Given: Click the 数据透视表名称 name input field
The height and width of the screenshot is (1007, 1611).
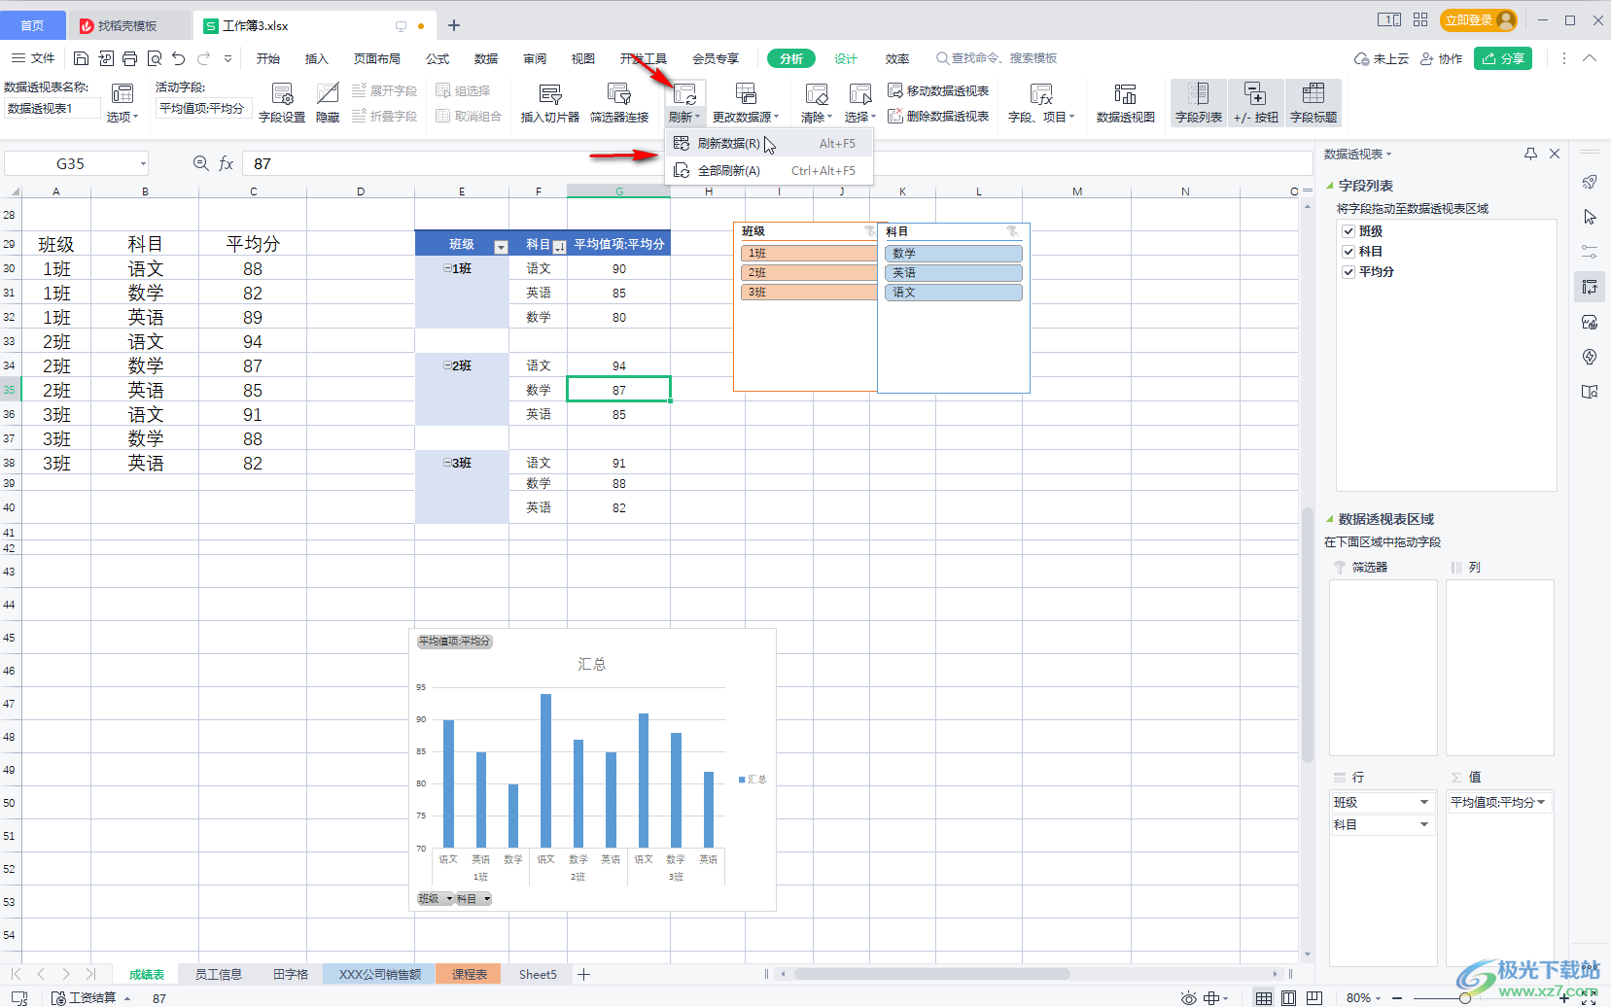Looking at the screenshot, I should [x=53, y=109].
